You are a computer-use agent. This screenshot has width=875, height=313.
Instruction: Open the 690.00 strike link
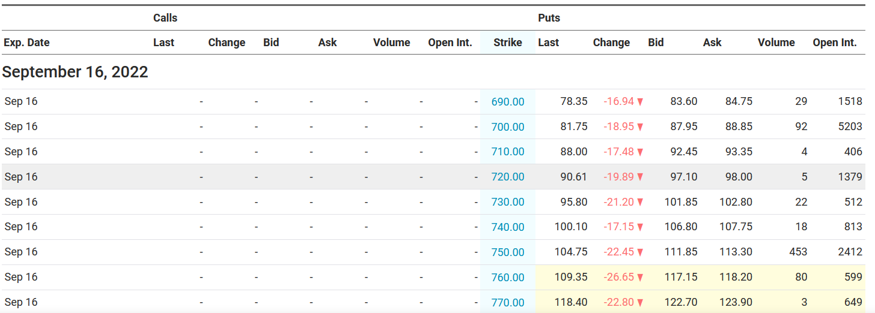point(508,102)
